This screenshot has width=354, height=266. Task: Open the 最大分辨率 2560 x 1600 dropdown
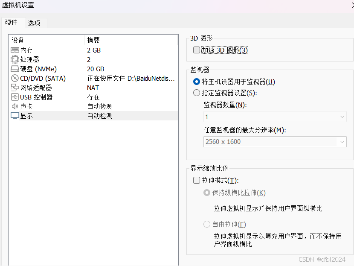point(275,142)
